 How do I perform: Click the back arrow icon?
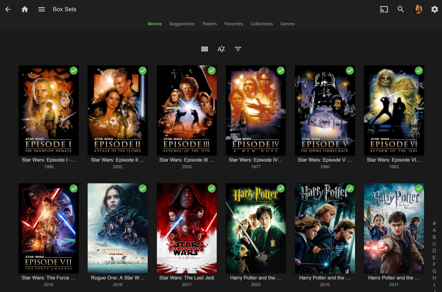click(x=8, y=9)
